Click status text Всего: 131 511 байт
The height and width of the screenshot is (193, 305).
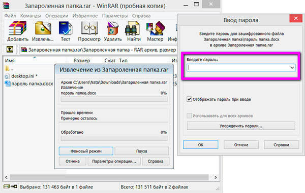pyautogui.click(x=155, y=187)
